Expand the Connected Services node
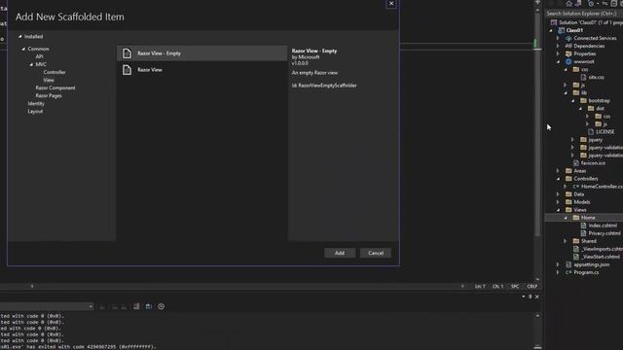Viewport: 623px width, 350px height. 558,38
